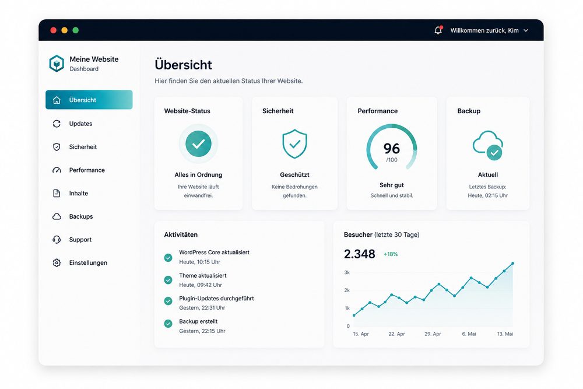Click the Meine Website hexagon logo

pos(57,64)
